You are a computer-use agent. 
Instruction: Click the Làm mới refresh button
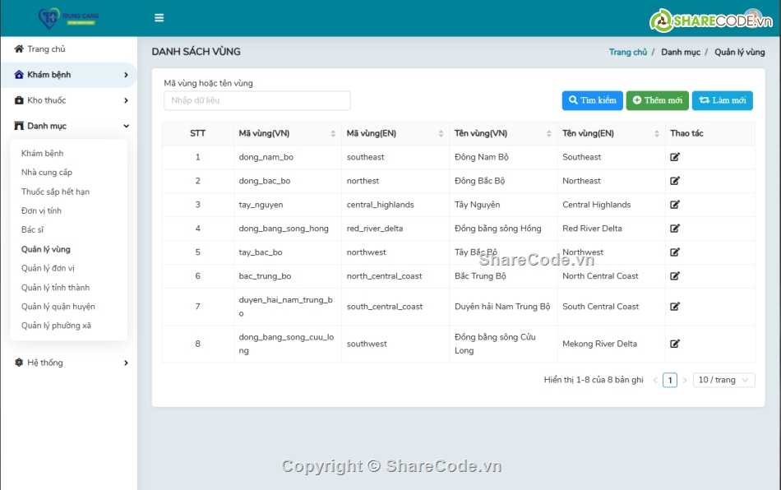pos(723,100)
